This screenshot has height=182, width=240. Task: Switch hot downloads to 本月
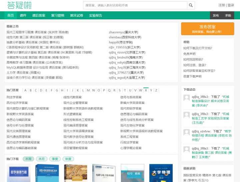point(42,159)
